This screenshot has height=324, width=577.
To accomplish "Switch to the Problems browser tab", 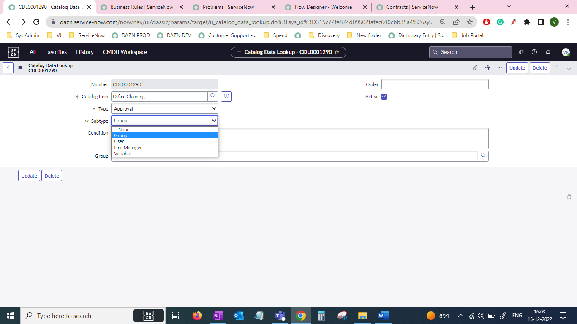I will [234, 7].
